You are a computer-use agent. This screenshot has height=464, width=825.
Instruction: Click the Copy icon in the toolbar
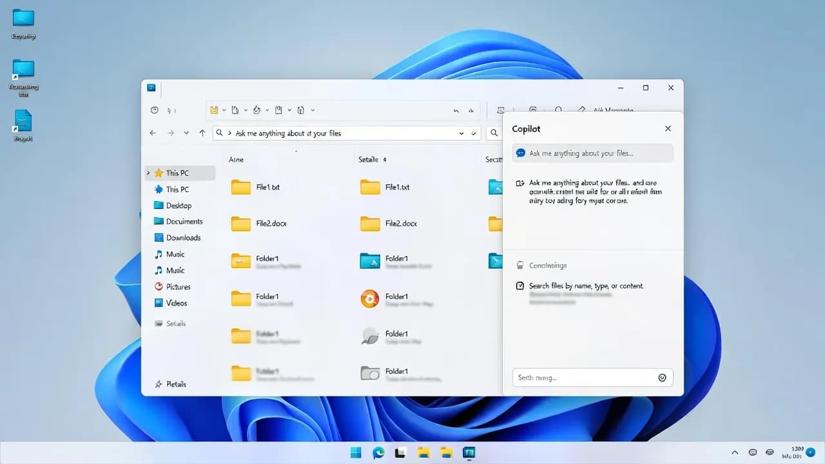[234, 110]
